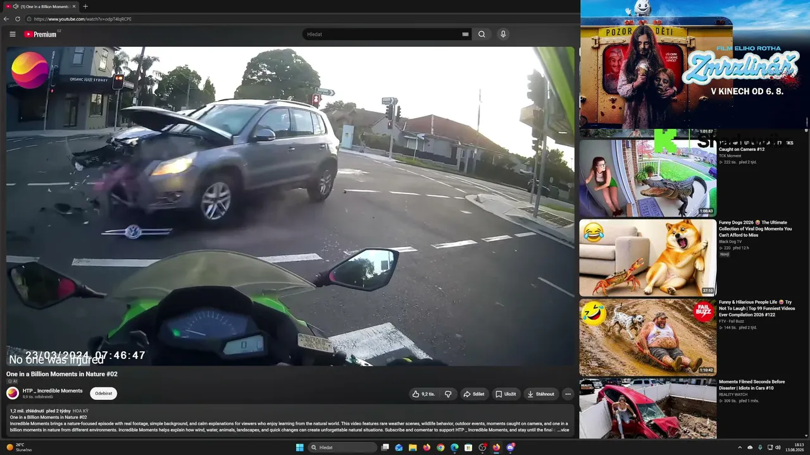Open the Idiots in Cars #10 thumbnail
810x455 pixels.
648,409
